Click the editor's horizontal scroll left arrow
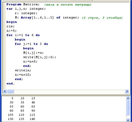Image resolution: width=132 pixels, height=122 pixels. coord(5,91)
